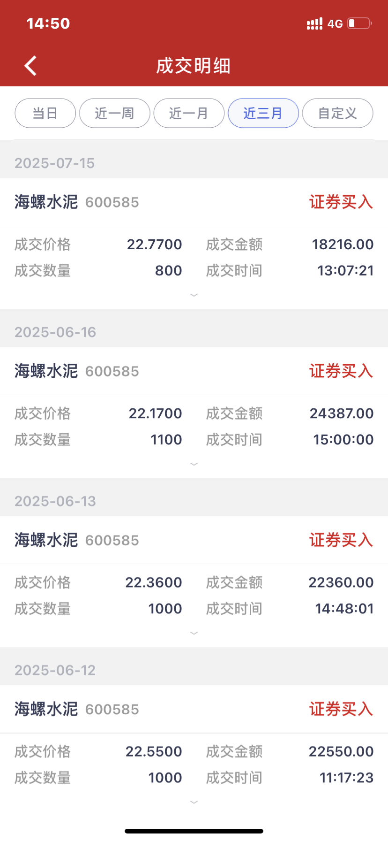
Task: Tap the 18216.00 transaction amount
Action: [x=343, y=244]
